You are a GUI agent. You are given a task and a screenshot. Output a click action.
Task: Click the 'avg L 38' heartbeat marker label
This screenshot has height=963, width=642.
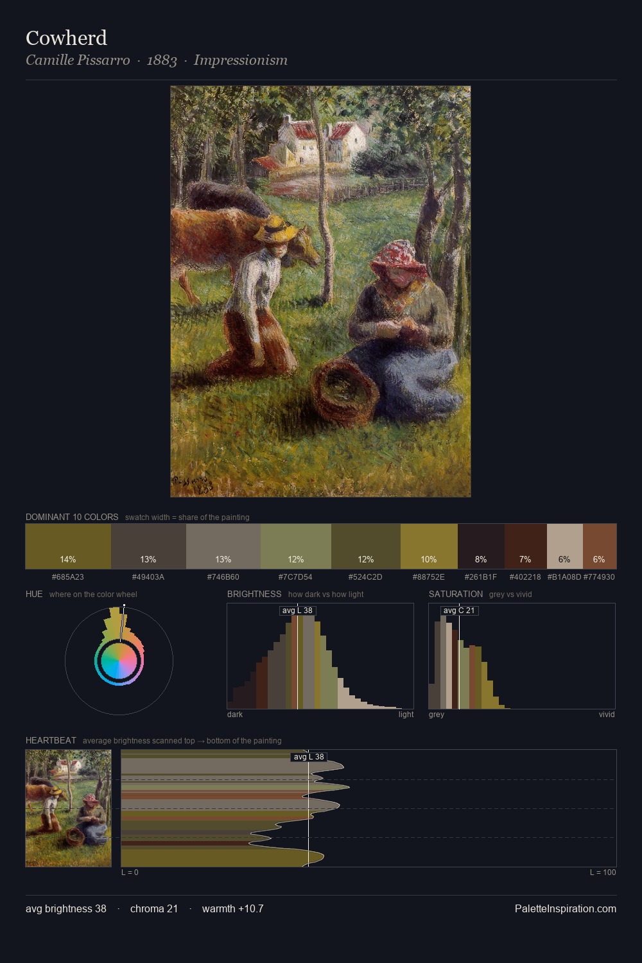click(x=309, y=757)
